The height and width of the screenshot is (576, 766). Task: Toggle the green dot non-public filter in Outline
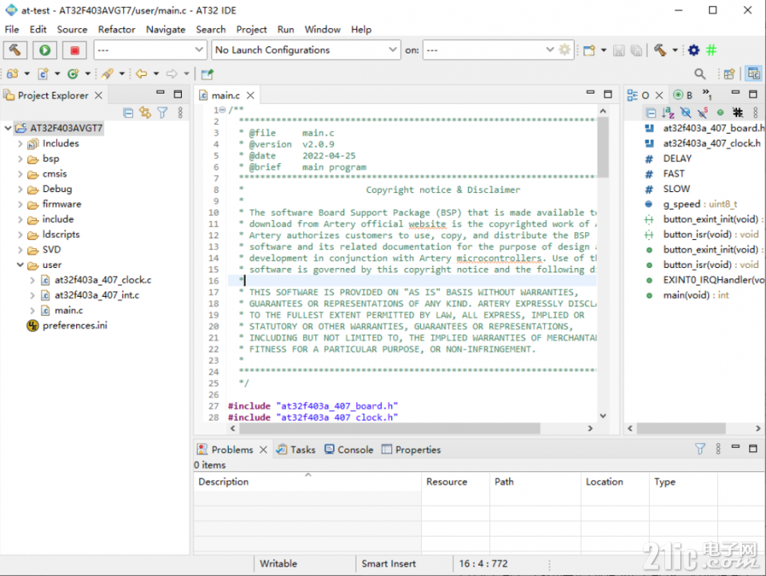pos(720,113)
